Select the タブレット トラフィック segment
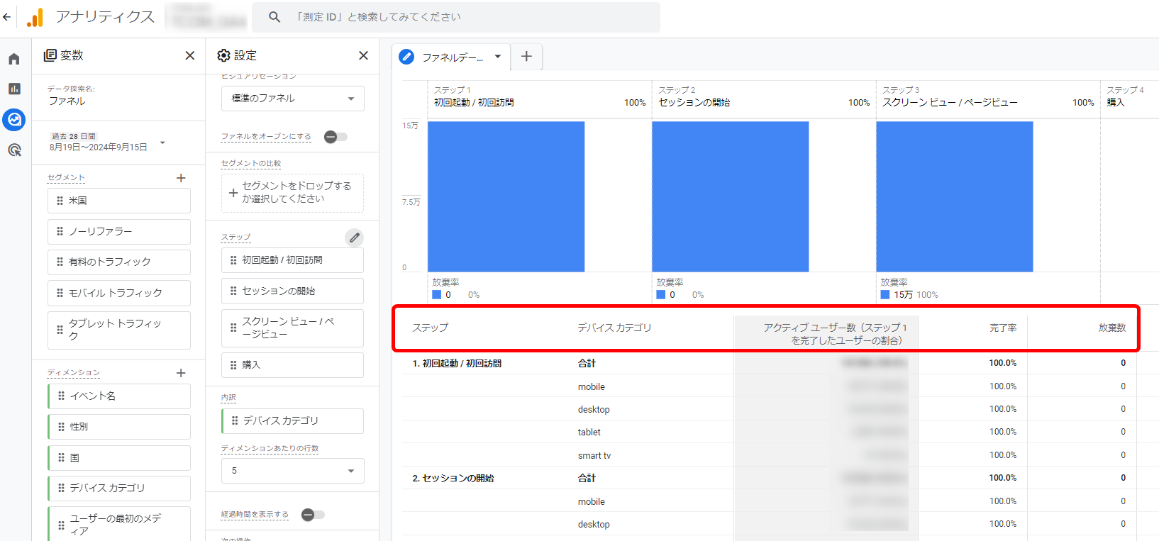1159x541 pixels. (119, 330)
